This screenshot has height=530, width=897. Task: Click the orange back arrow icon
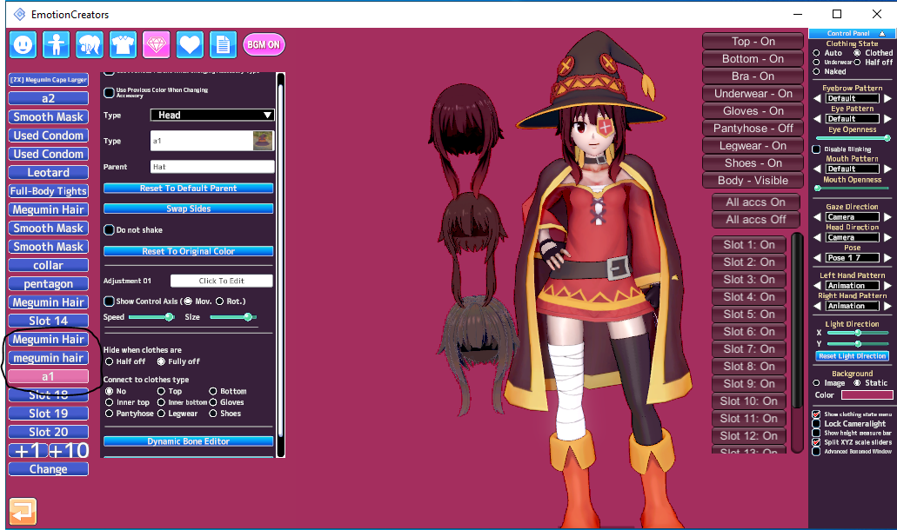tap(23, 511)
